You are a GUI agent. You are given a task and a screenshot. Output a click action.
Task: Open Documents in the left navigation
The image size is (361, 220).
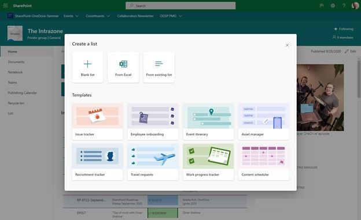pos(16,62)
